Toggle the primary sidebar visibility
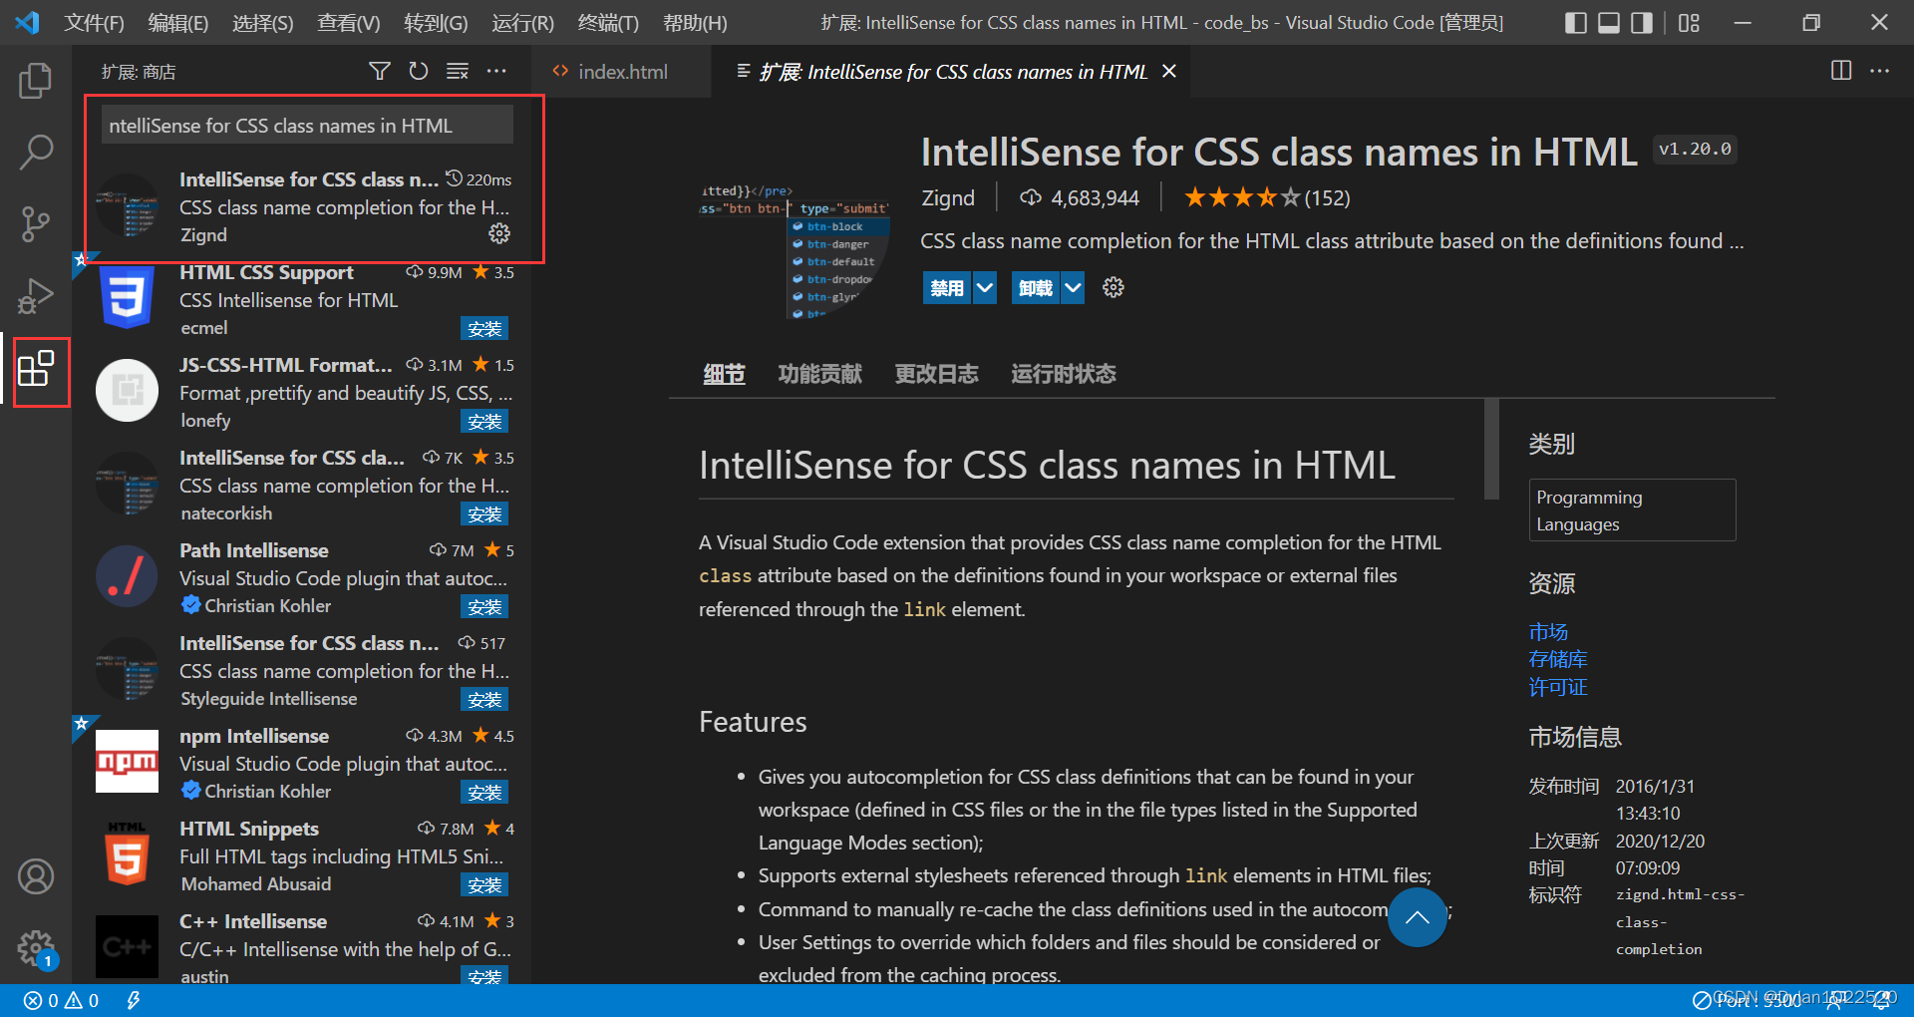Viewport: 1914px width, 1017px height. (1575, 22)
